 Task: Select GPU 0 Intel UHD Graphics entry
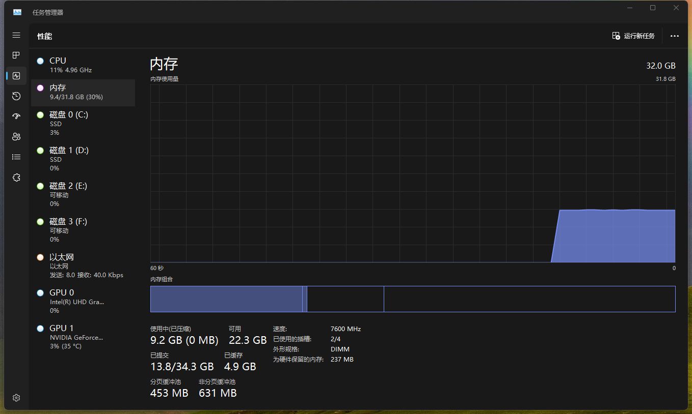click(83, 302)
